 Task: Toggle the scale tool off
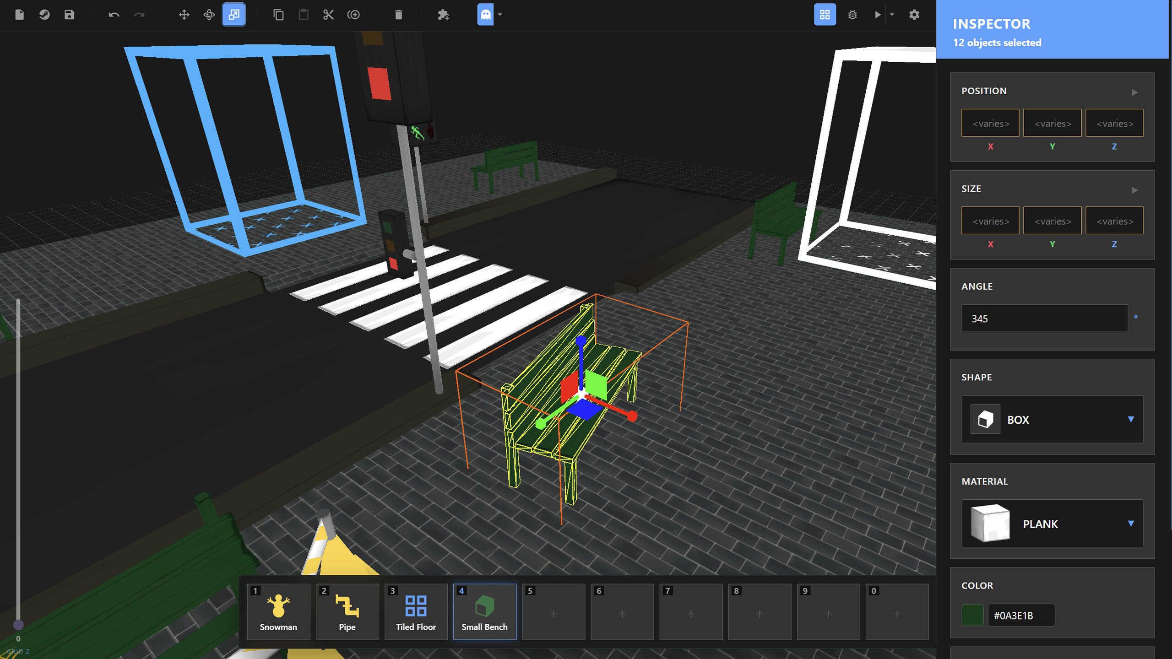click(x=234, y=15)
